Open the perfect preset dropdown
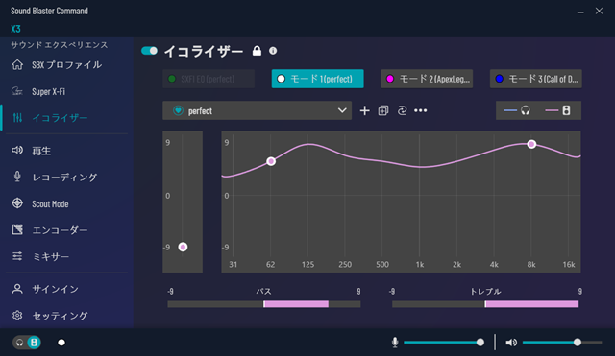Image resolution: width=615 pixels, height=356 pixels. point(257,111)
